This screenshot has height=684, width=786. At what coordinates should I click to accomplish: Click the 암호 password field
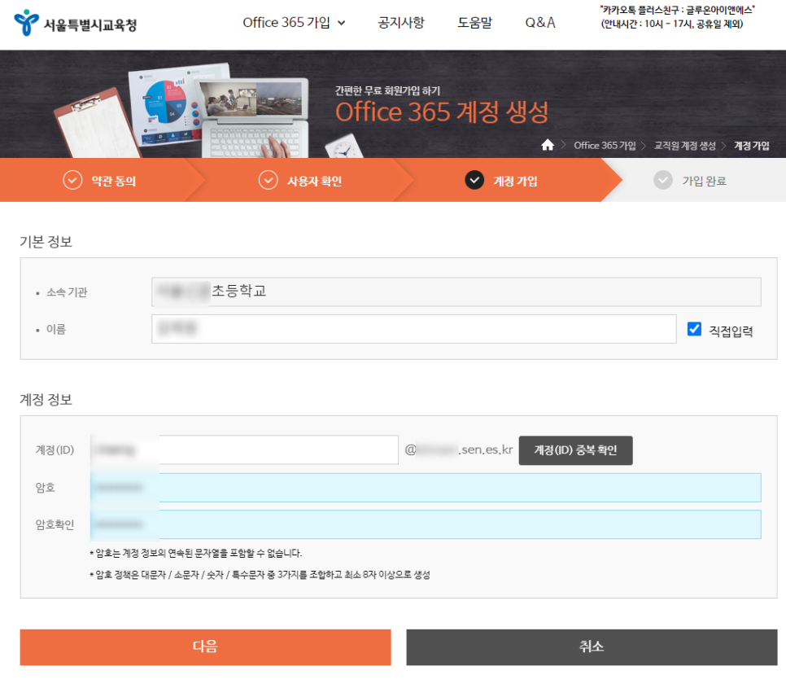[x=426, y=487]
